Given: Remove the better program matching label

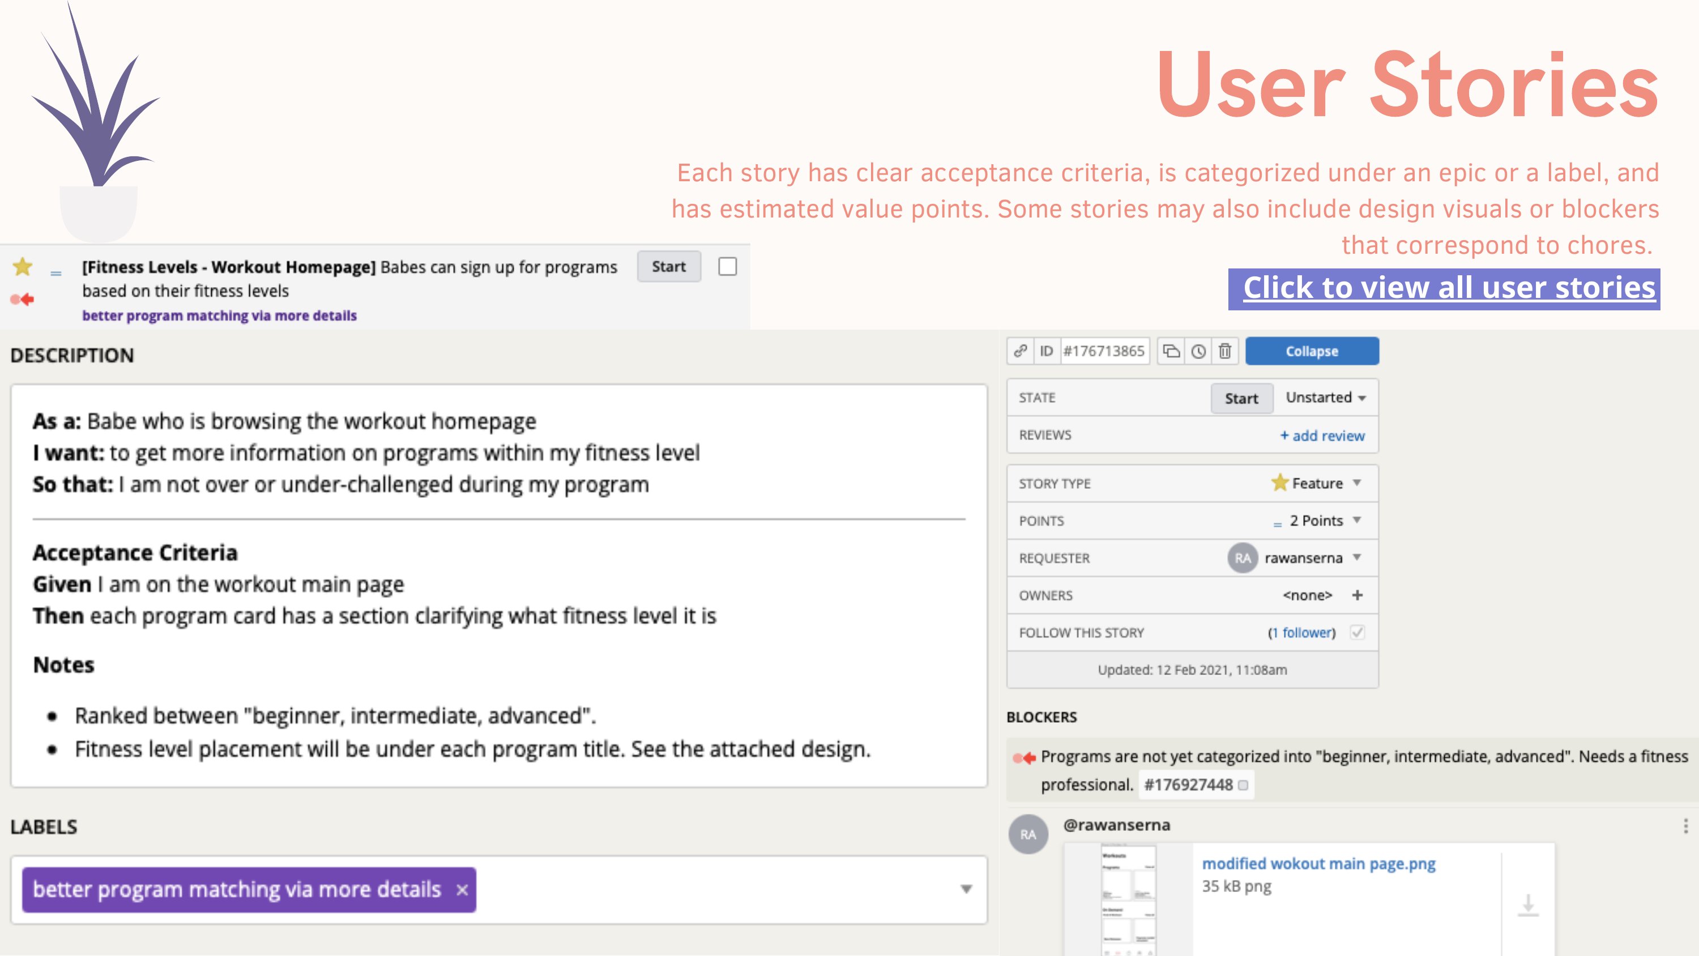Looking at the screenshot, I should [462, 890].
